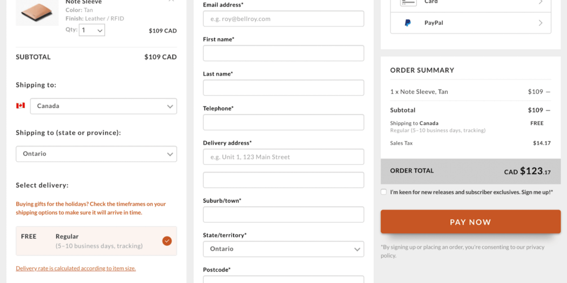Open the delivery rate item size link
The width and height of the screenshot is (567, 283).
[76, 268]
